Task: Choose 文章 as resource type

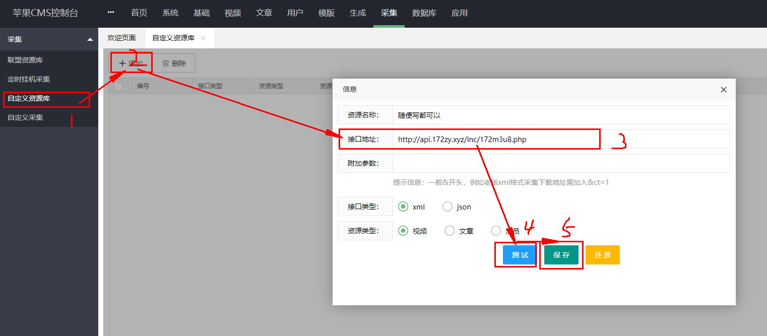Action: click(450, 231)
